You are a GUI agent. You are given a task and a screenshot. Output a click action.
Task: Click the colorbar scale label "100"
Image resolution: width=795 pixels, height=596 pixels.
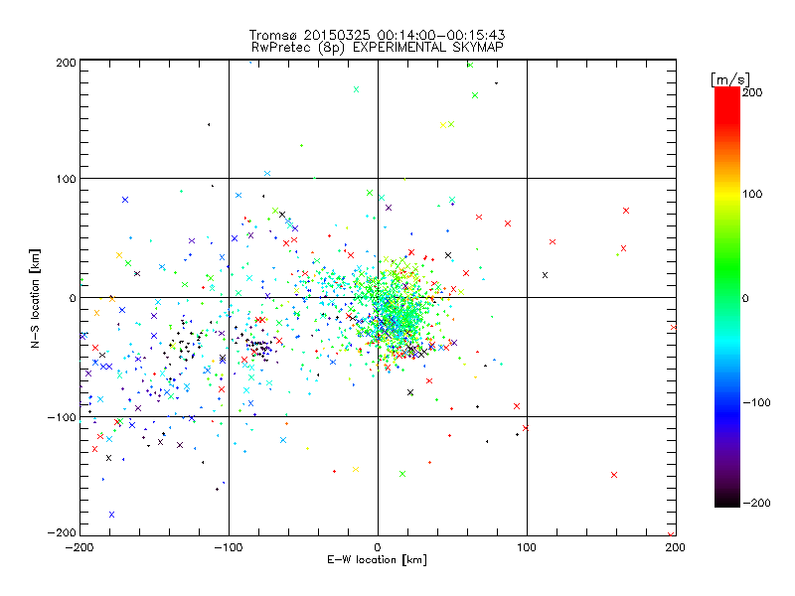[752, 194]
